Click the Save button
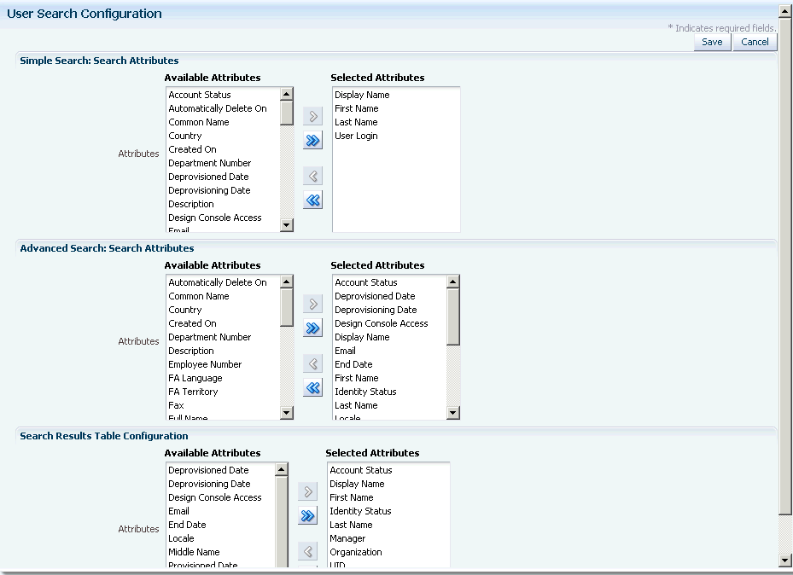This screenshot has height=575, width=793. pos(712,41)
